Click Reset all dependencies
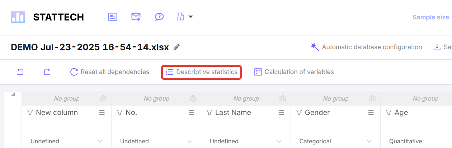Image resolution: width=452 pixels, height=148 pixels. tap(110, 72)
